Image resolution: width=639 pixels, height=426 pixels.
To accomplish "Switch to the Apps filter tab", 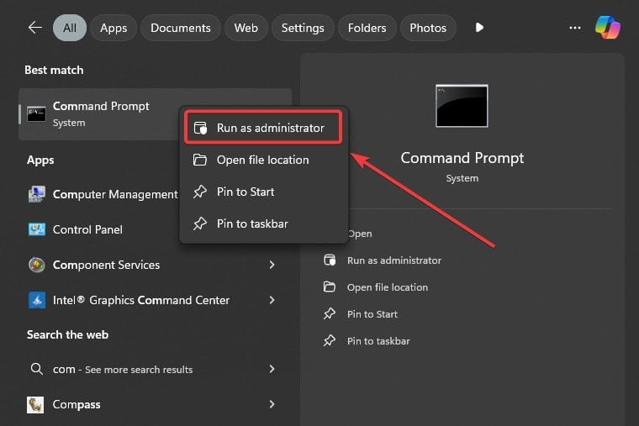I will [114, 28].
